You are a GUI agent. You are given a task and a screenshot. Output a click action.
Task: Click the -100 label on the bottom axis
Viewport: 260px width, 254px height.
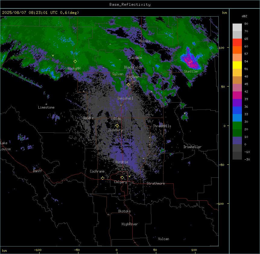tap(38, 250)
